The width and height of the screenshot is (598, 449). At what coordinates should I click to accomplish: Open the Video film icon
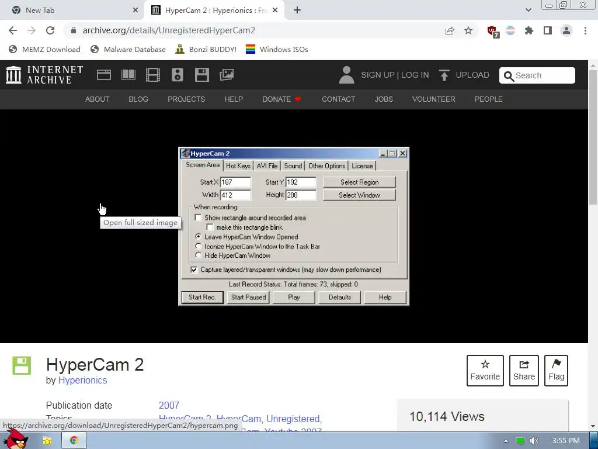(x=153, y=75)
